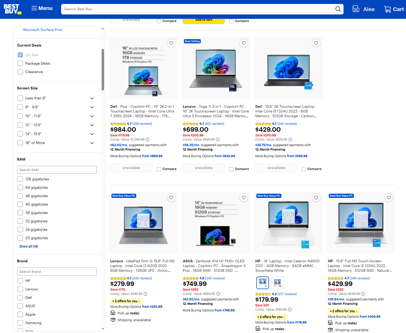This screenshot has width=406, height=333.
Task: Save the Dell 2-in-1 with its heart icon
Action: tap(171, 43)
